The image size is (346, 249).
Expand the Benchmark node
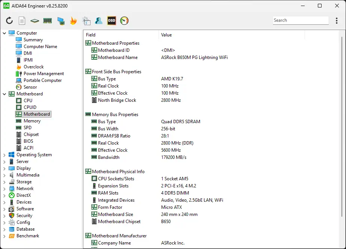click(4, 236)
